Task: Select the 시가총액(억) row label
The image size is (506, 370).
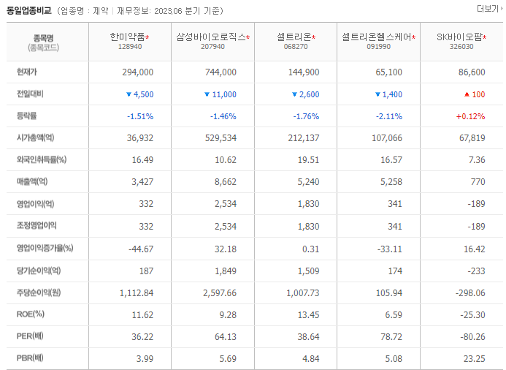Action: 35,138
